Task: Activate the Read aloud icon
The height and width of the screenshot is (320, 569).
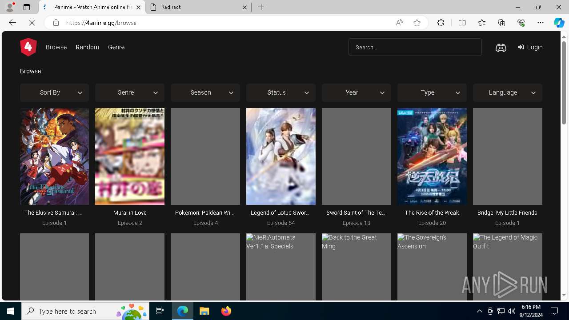Action: [x=399, y=23]
